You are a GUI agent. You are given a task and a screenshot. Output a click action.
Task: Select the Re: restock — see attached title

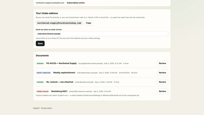(x=60, y=82)
